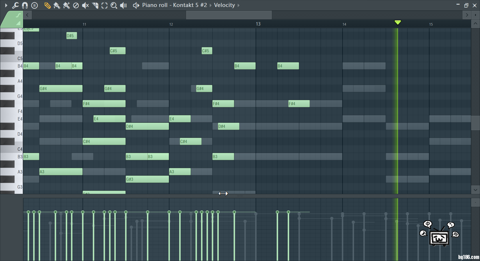Toggle the Portamento triangle option
480x261 pixels.
[x=18, y=23]
